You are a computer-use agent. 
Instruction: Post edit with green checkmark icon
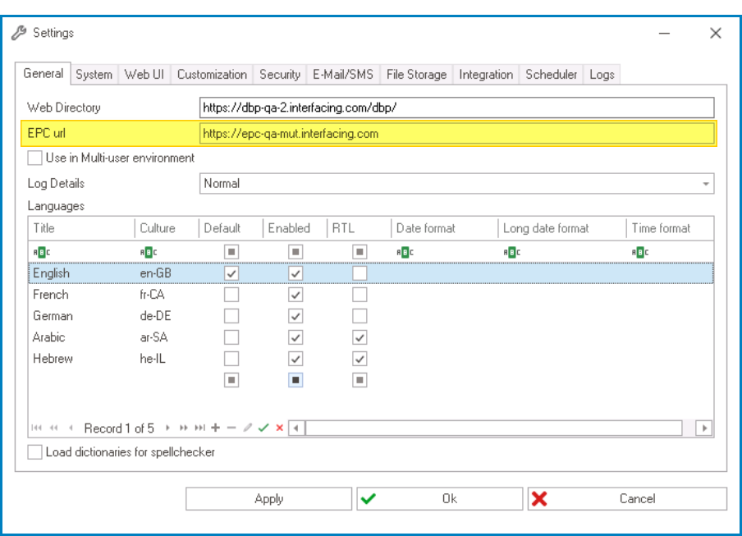(x=263, y=428)
